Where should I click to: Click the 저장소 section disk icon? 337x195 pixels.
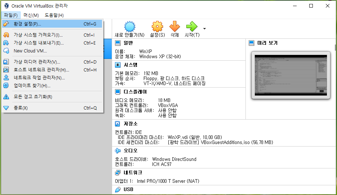[117, 124]
